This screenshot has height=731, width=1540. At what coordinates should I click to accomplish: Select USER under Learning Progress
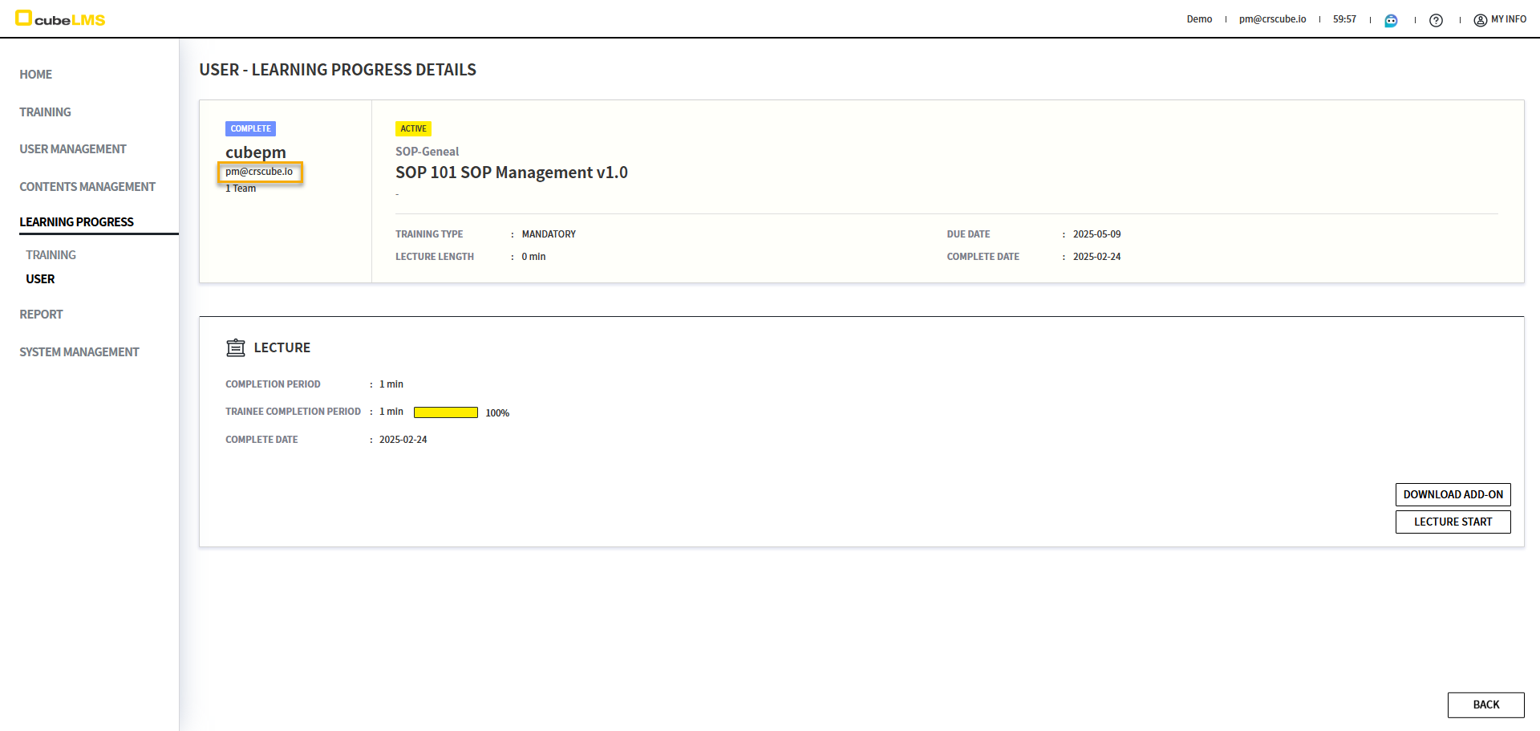[x=40, y=279]
